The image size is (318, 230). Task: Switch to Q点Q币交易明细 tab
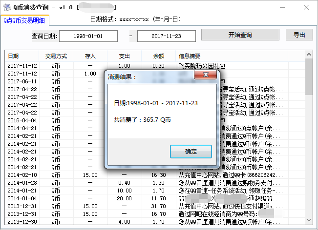coord(24,20)
